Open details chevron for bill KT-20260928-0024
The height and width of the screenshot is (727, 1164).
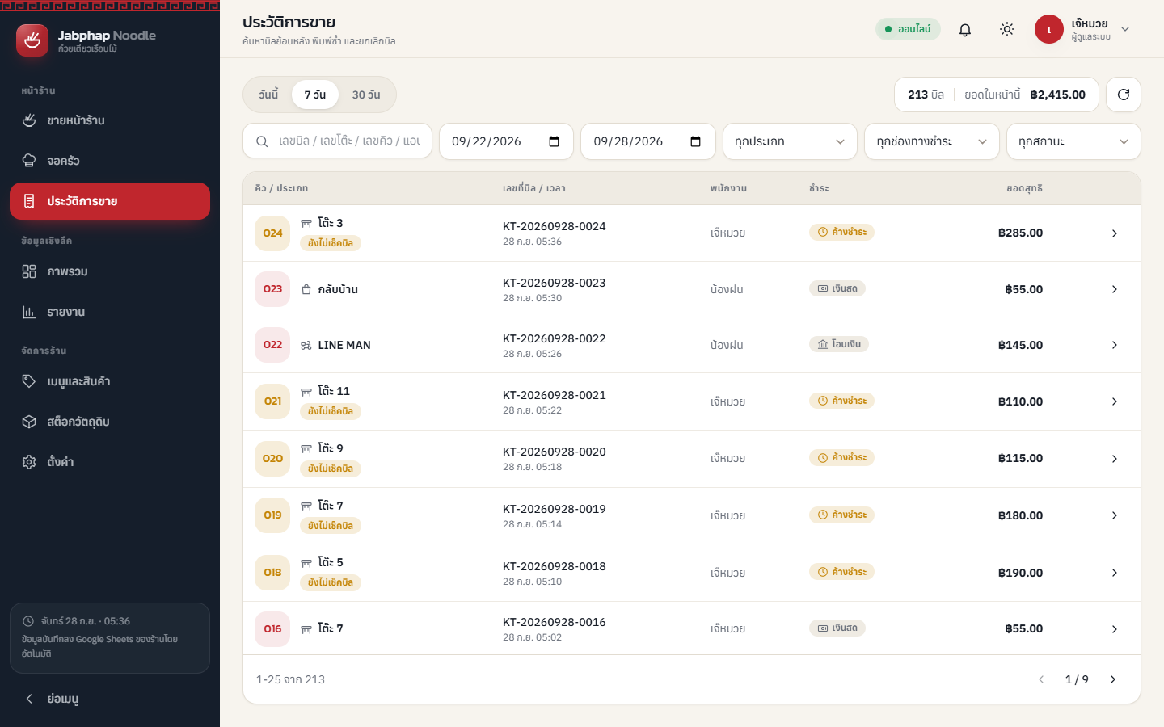(x=1115, y=233)
